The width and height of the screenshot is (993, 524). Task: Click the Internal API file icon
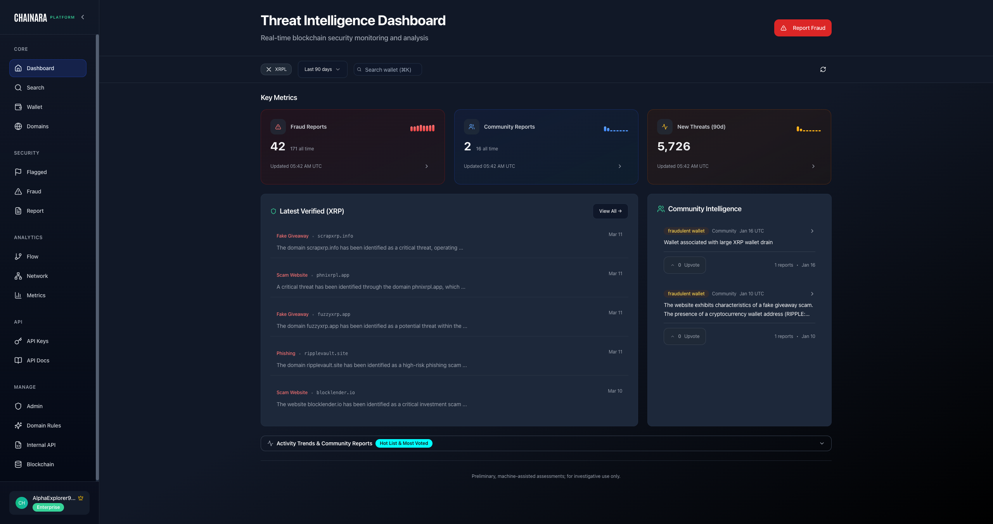pos(18,445)
